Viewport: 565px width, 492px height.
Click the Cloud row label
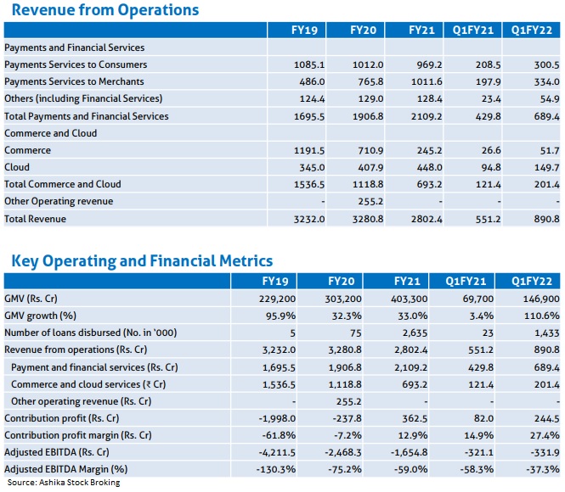16,167
